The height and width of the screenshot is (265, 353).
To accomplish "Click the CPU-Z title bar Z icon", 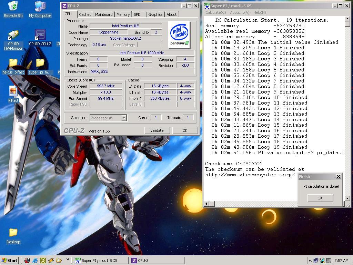I will point(64,6).
